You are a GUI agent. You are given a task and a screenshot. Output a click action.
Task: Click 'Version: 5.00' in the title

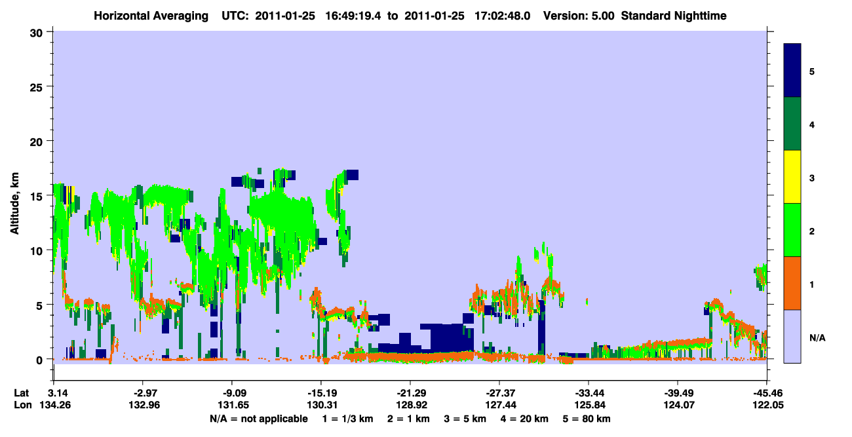pos(577,16)
